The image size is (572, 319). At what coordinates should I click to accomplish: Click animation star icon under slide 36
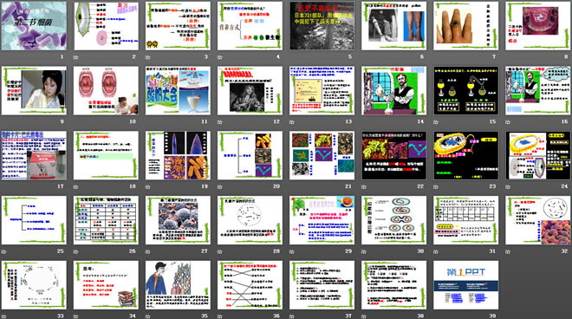(220, 316)
